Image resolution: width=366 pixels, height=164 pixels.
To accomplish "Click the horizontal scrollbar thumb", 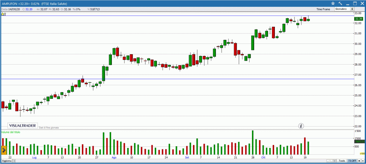I will pos(330,161).
